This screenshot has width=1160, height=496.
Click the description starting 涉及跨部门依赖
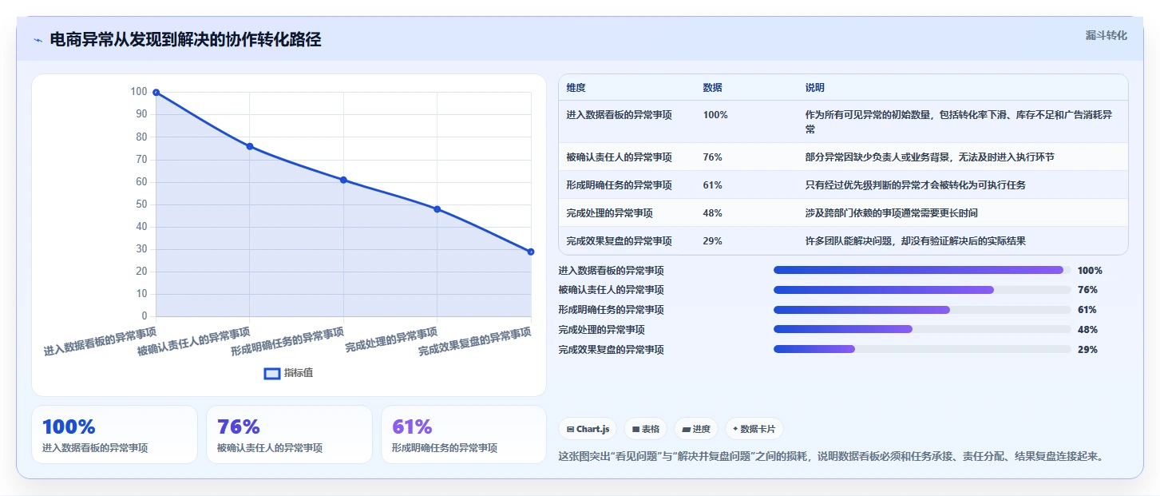click(x=891, y=213)
